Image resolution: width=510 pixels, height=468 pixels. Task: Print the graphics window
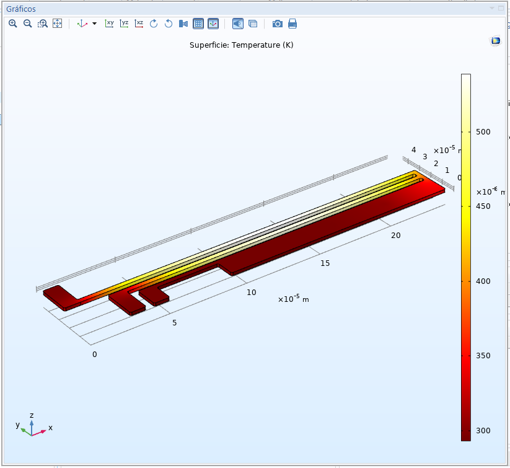click(292, 24)
